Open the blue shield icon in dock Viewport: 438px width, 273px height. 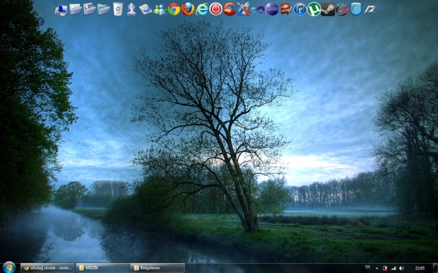coord(356,9)
